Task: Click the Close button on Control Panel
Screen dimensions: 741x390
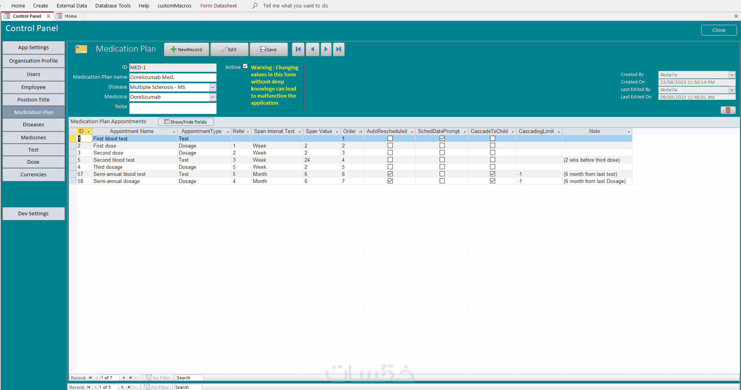Action: tap(719, 30)
